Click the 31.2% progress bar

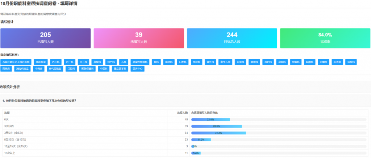tap(218, 133)
